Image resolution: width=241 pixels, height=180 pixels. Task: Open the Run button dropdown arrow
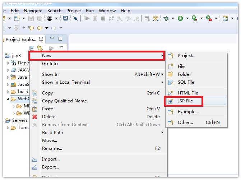[187, 18]
